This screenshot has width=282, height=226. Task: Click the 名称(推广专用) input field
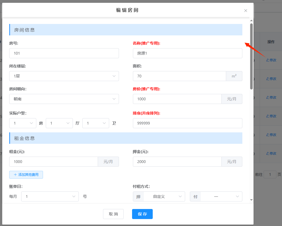(x=187, y=53)
